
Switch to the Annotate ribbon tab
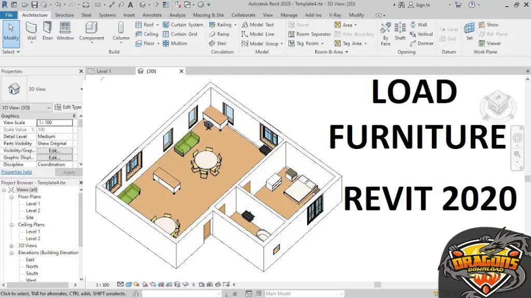click(152, 15)
